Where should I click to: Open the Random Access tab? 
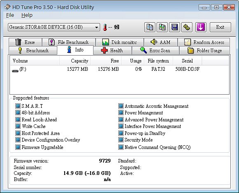(x=204, y=42)
